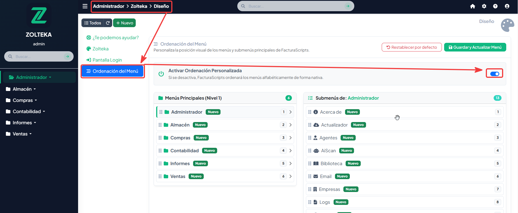Click the Logs file icon
Viewport: 518px width, 213px height.
pyautogui.click(x=315, y=202)
